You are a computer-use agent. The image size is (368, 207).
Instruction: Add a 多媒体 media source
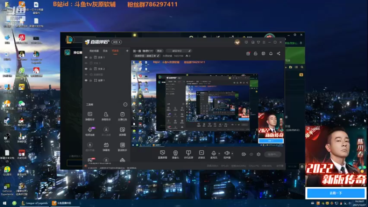tap(201, 155)
